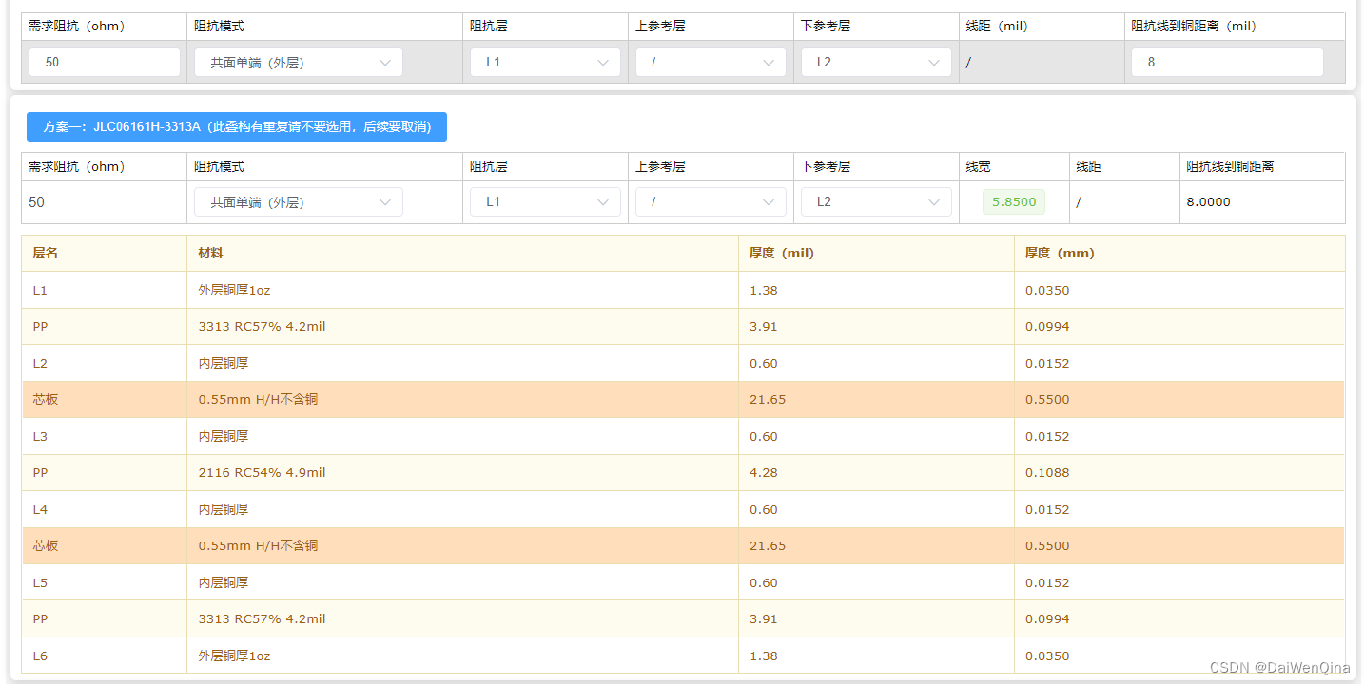1364x684 pixels.
Task: Click 0.60 in the L4 row
Action: pos(763,509)
